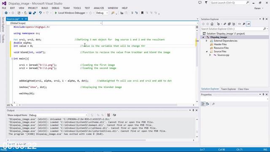Open the Toolbox side tab
This screenshot has width=270, height=152.
pyautogui.click(x=3, y=38)
